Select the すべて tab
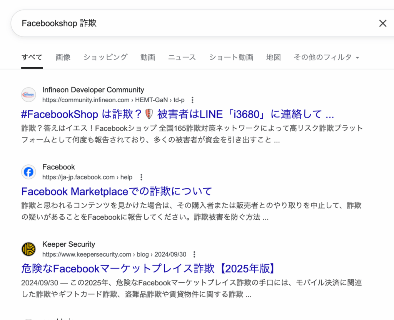The width and height of the screenshot is (394, 320). [32, 57]
